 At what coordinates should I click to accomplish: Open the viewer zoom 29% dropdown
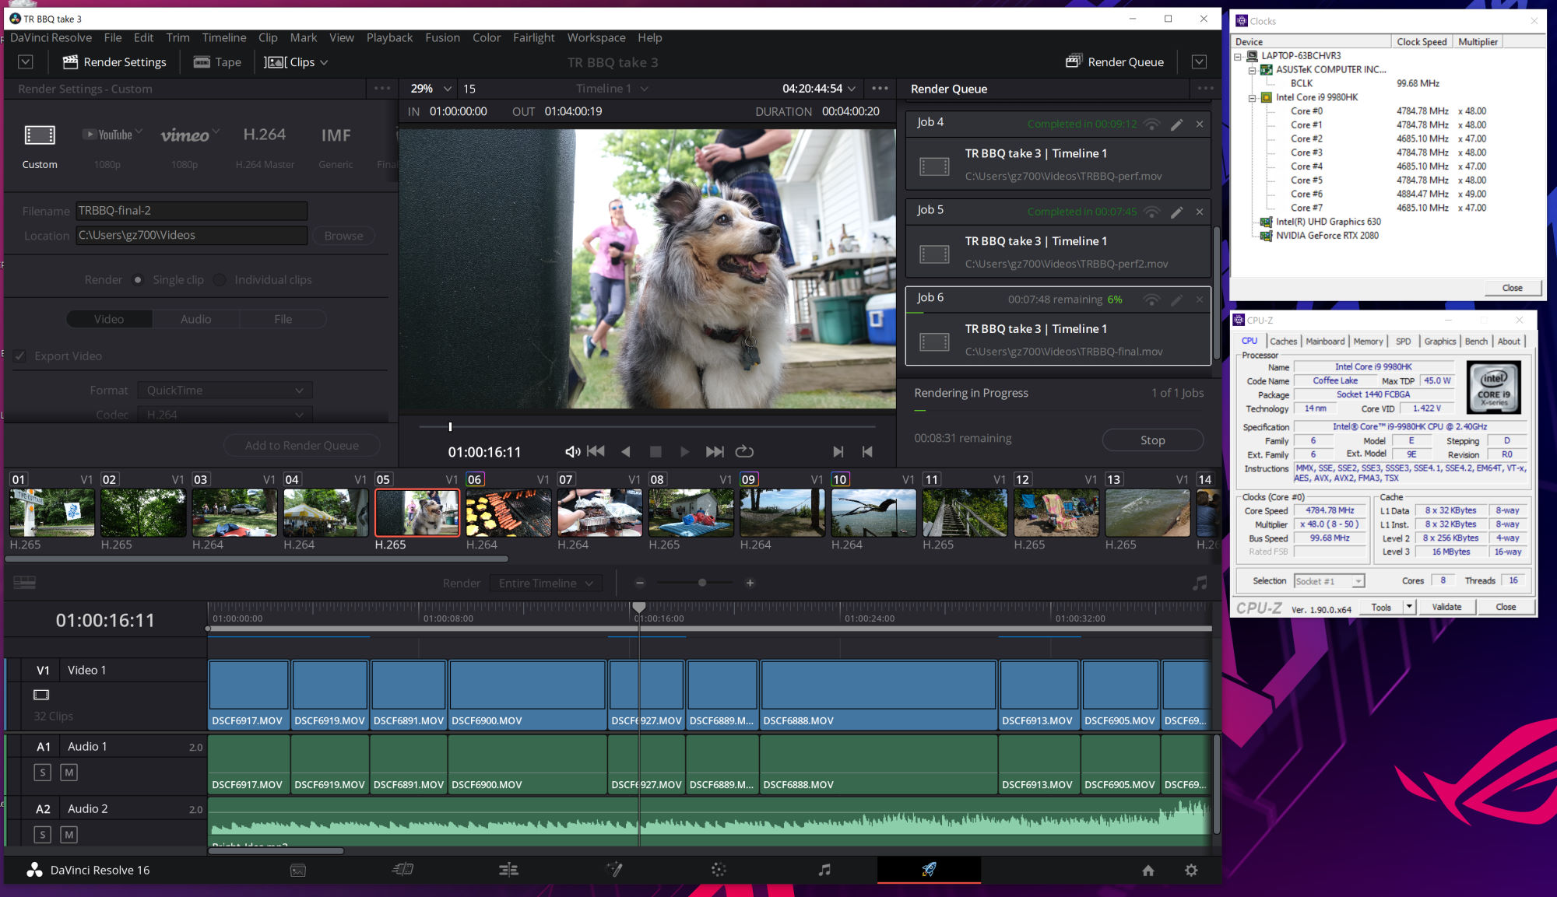(431, 89)
